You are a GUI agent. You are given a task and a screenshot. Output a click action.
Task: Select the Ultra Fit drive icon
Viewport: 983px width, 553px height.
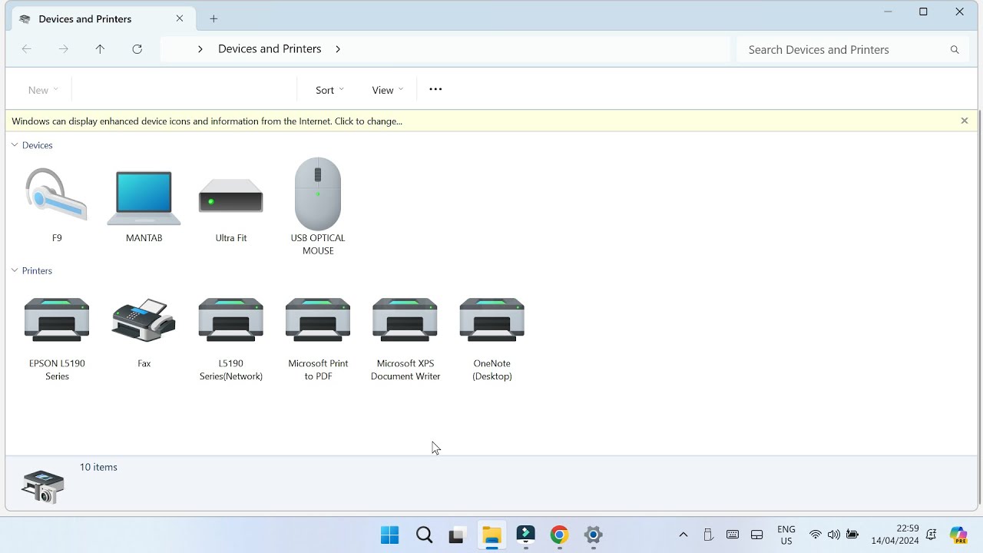pyautogui.click(x=230, y=196)
